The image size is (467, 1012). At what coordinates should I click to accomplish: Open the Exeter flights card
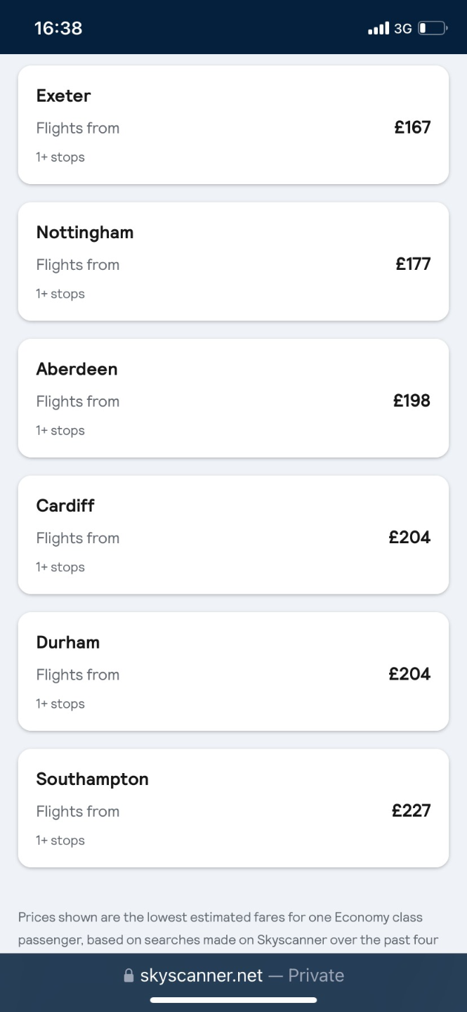(x=233, y=125)
